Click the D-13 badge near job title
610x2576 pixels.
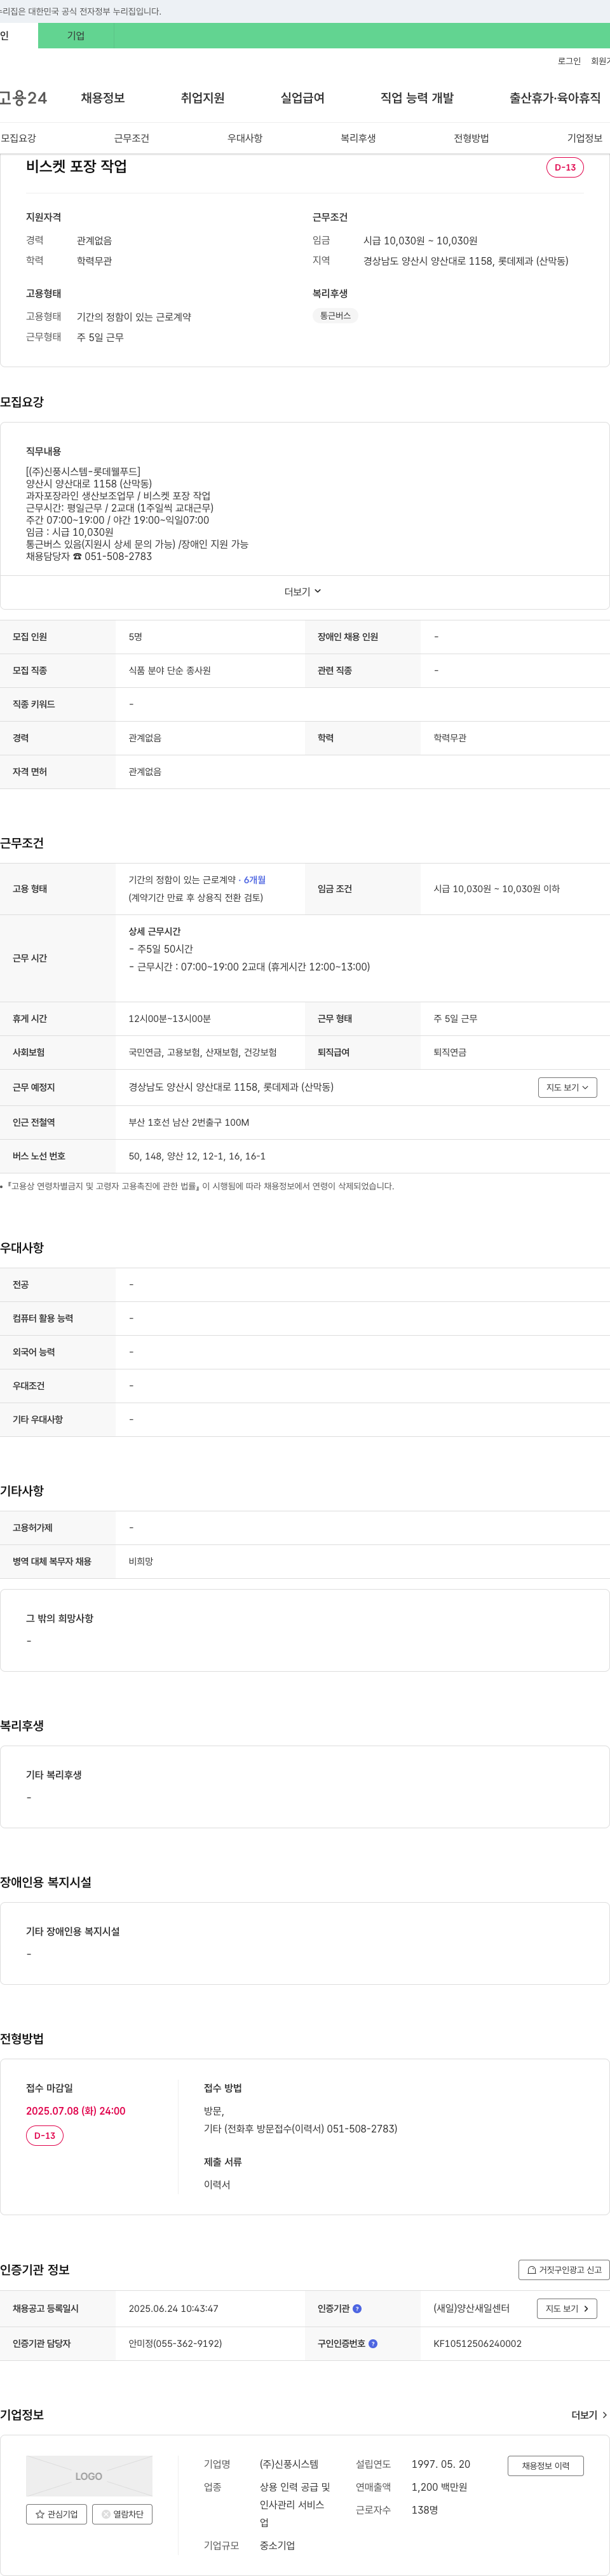coord(565,167)
